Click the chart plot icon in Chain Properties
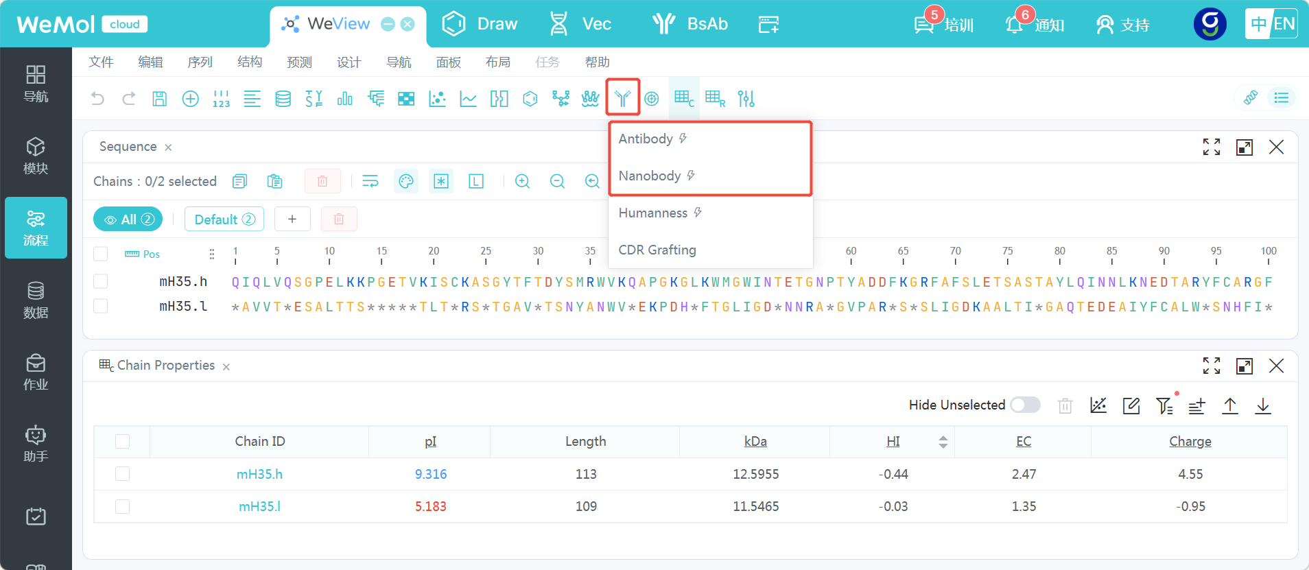Viewport: 1309px width, 570px height. pos(1098,405)
